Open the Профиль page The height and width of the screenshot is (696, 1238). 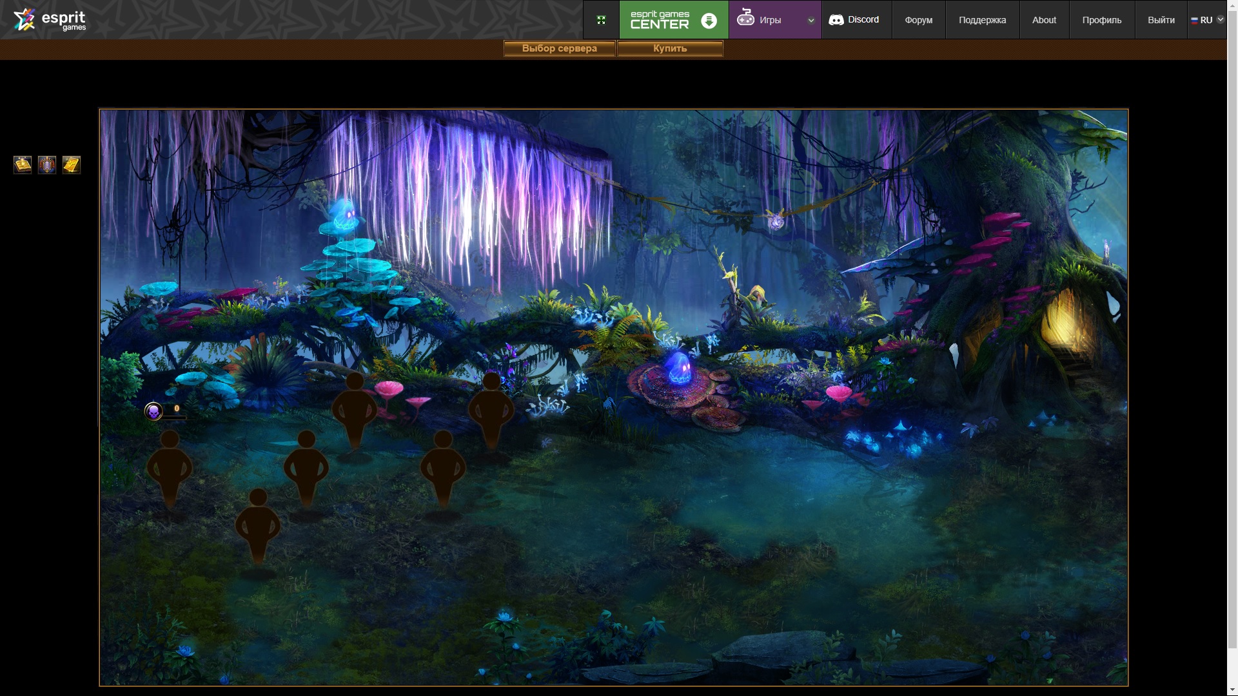coord(1101,20)
